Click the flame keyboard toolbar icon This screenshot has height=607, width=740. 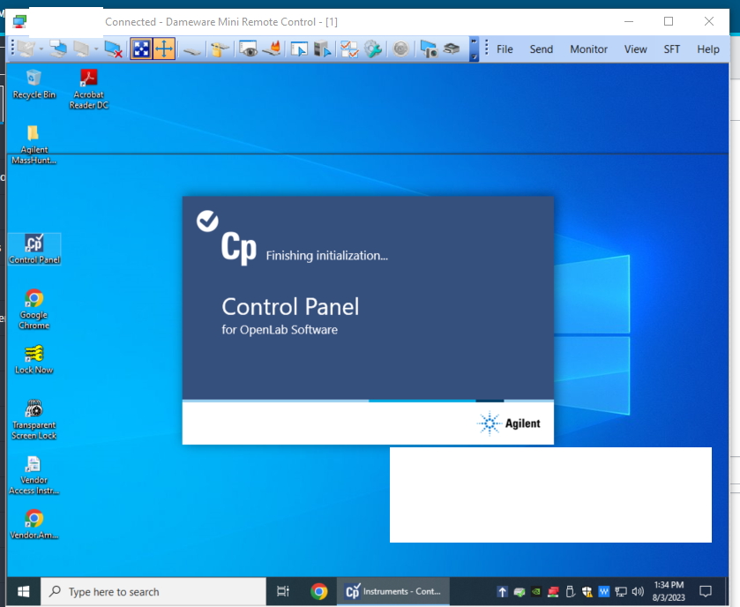coord(272,49)
